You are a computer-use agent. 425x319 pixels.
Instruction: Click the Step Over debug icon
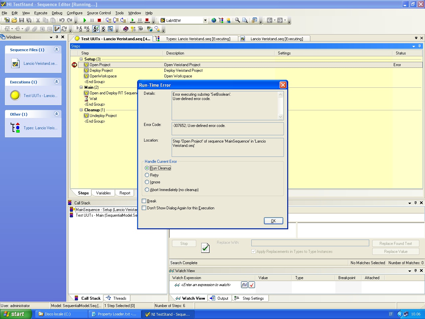click(x=116, y=20)
